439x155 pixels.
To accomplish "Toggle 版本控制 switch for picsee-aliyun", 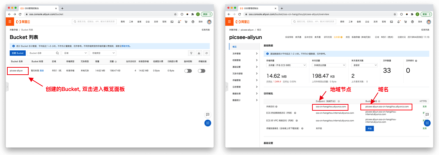I will tap(188, 71).
